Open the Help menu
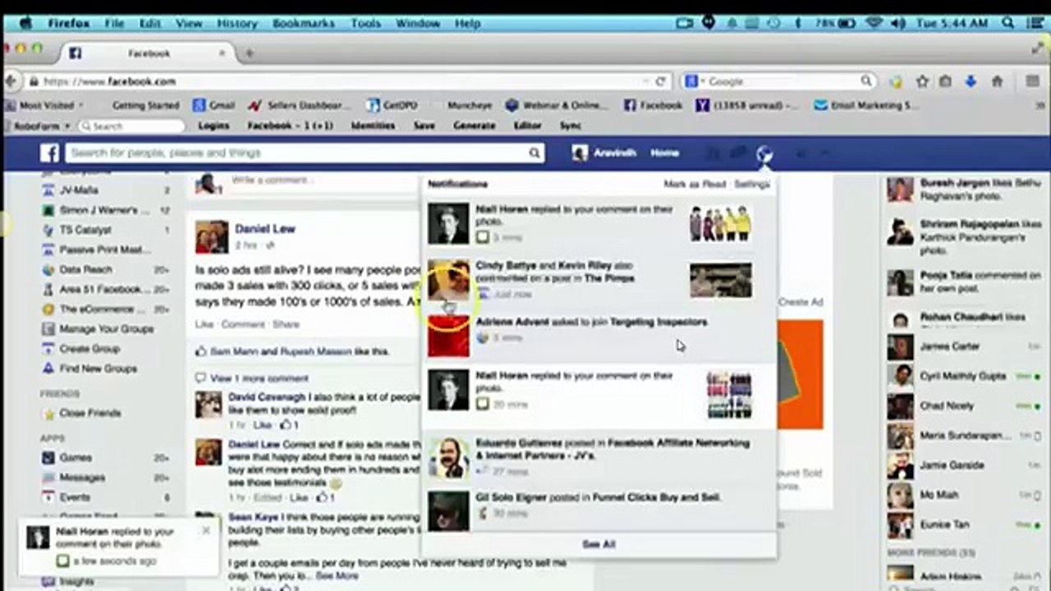Image resolution: width=1051 pixels, height=591 pixels. click(467, 23)
